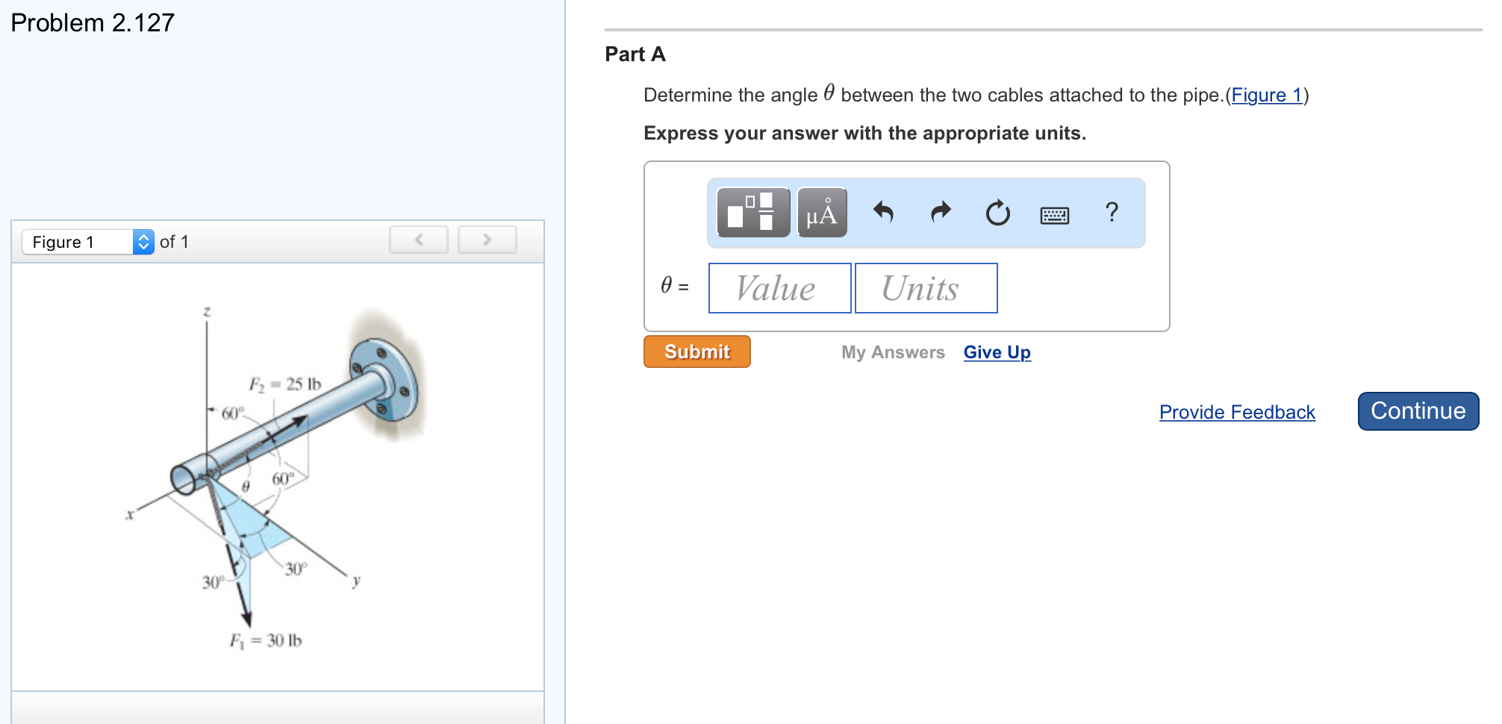
Task: Go to the next figure arrow
Action: coord(487,240)
